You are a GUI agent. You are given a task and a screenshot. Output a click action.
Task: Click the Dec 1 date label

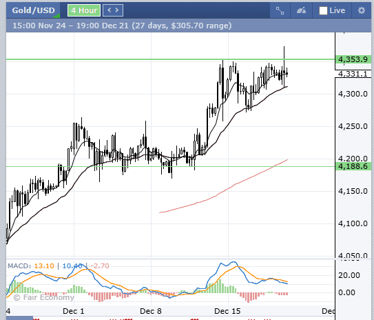[x=73, y=311]
